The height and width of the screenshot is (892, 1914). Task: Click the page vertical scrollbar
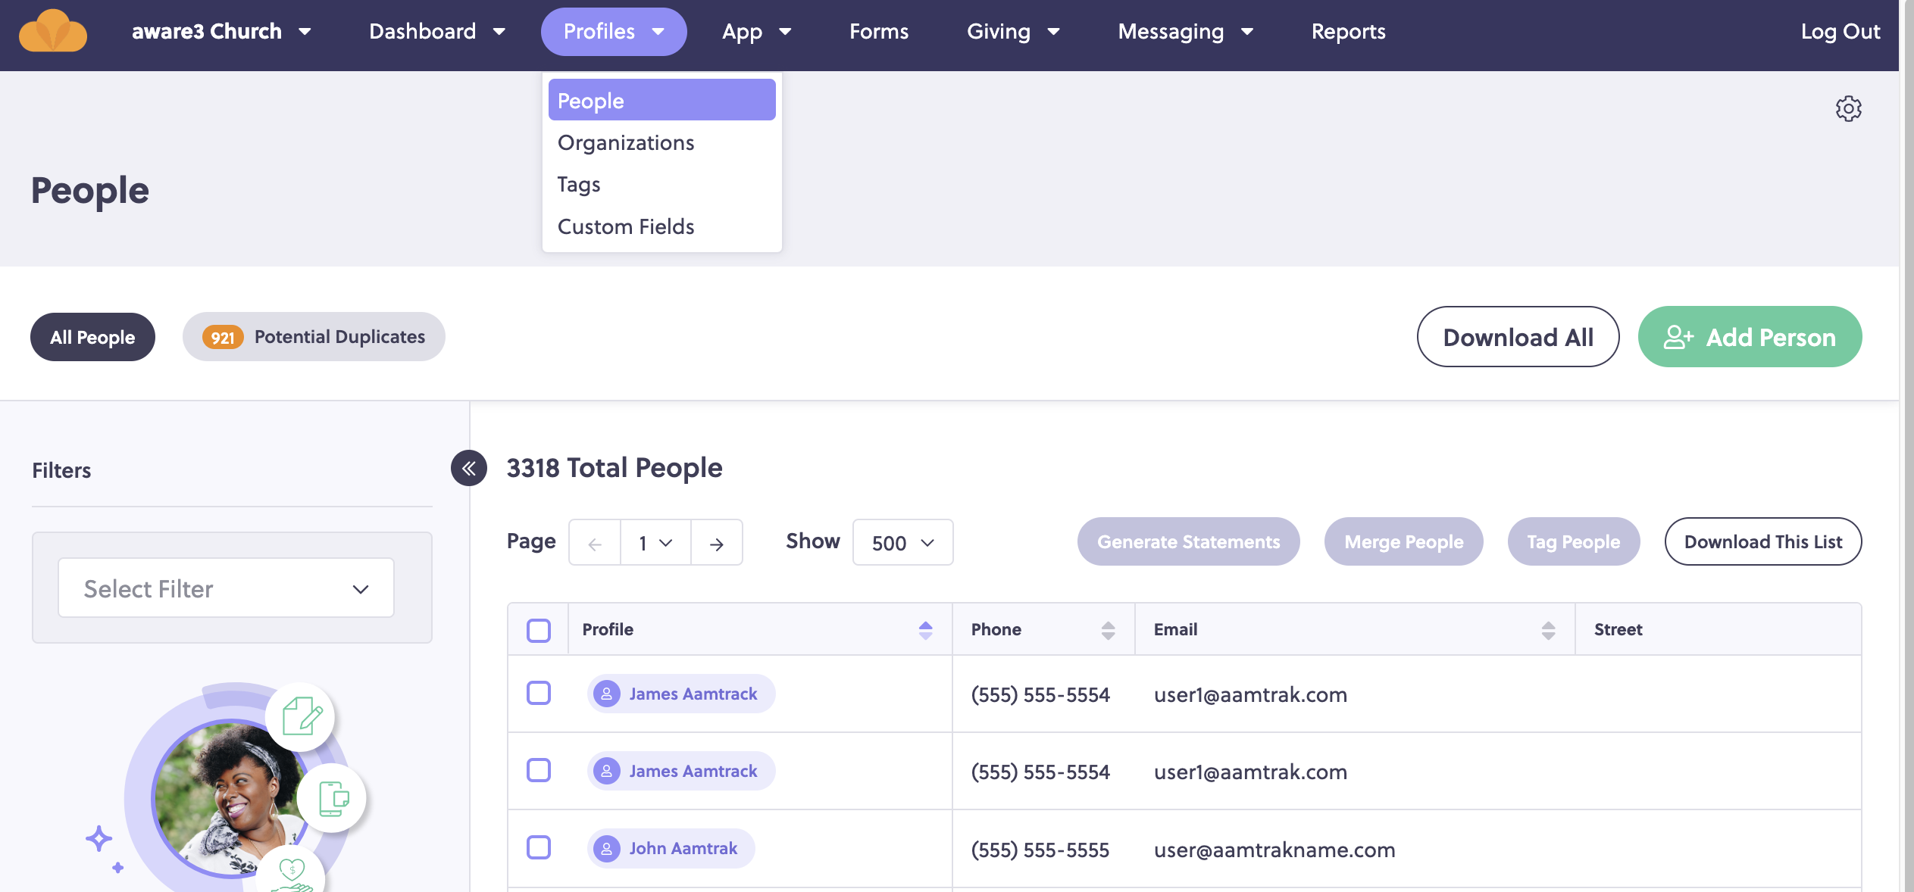tap(1909, 446)
